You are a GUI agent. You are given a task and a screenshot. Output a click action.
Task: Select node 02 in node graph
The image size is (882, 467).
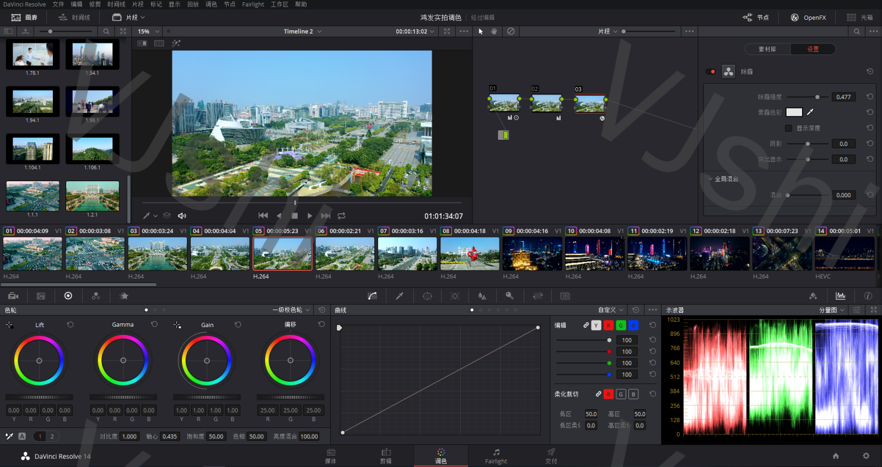point(546,103)
